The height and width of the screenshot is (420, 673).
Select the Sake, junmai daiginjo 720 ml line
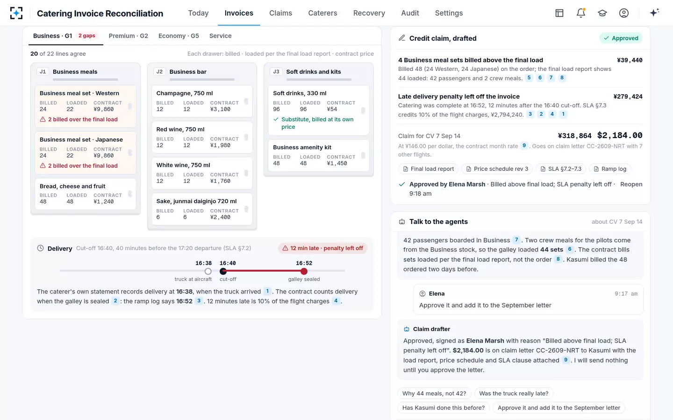[x=202, y=209]
